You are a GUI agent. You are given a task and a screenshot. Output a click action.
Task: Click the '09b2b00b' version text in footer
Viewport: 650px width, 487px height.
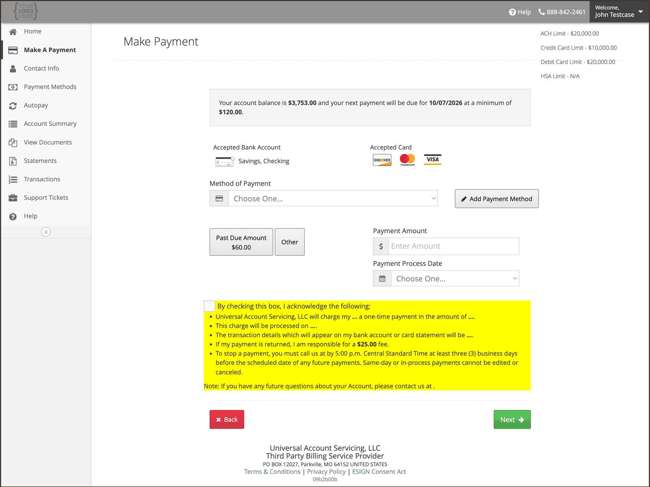325,480
